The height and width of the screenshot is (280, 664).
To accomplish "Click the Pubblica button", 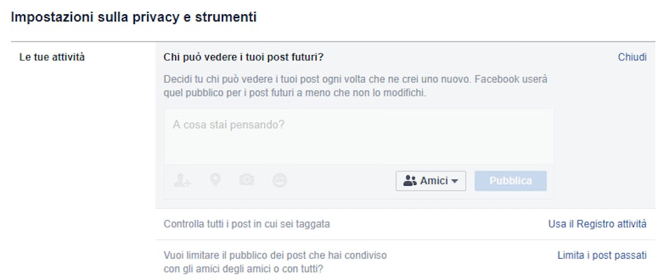I will pyautogui.click(x=510, y=181).
